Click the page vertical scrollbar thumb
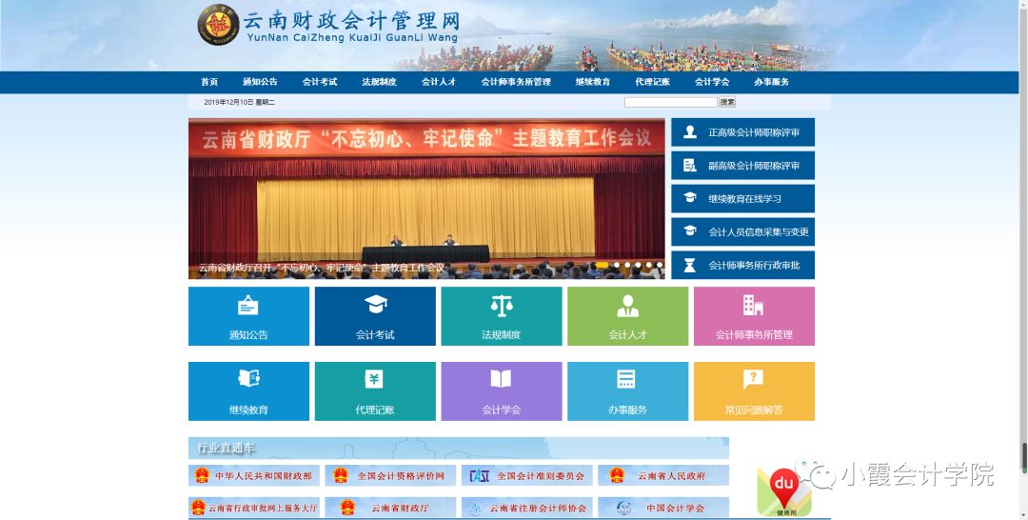The height and width of the screenshot is (520, 1028). coord(1024,457)
